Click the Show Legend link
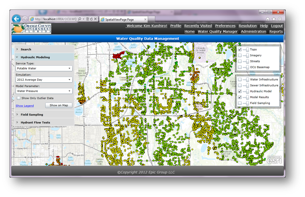Image resolution: width=305 pixels, height=197 pixels. (x=25, y=106)
